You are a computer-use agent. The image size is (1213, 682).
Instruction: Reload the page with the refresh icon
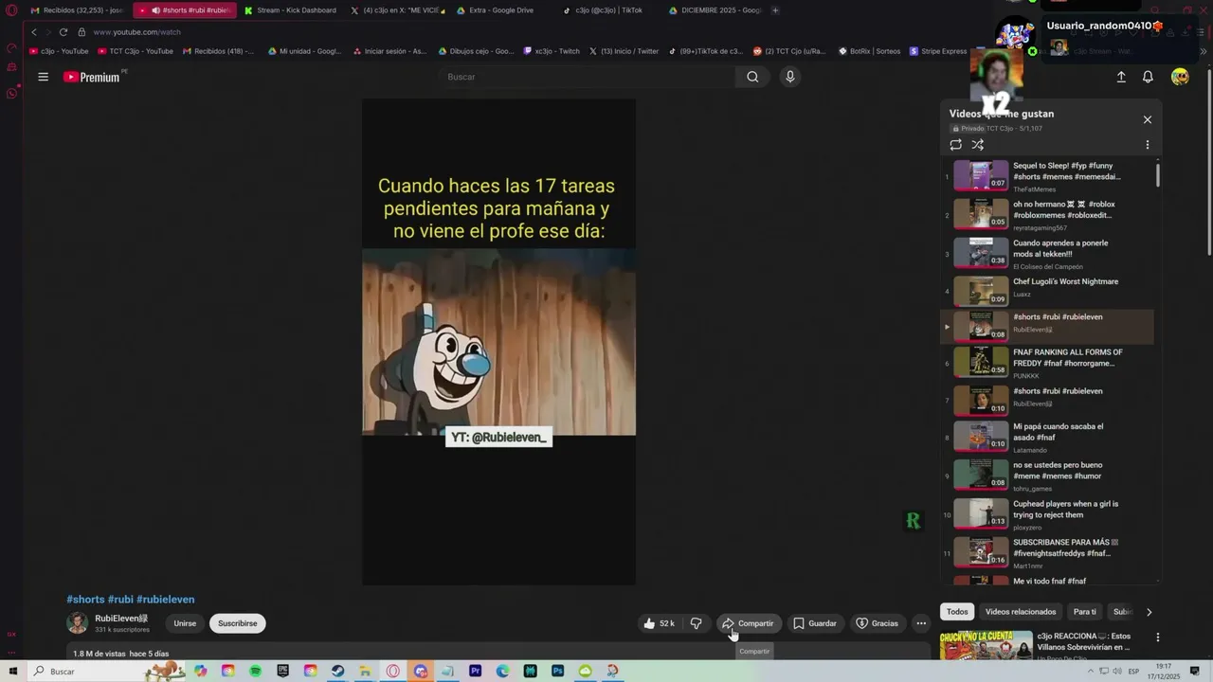[63, 31]
